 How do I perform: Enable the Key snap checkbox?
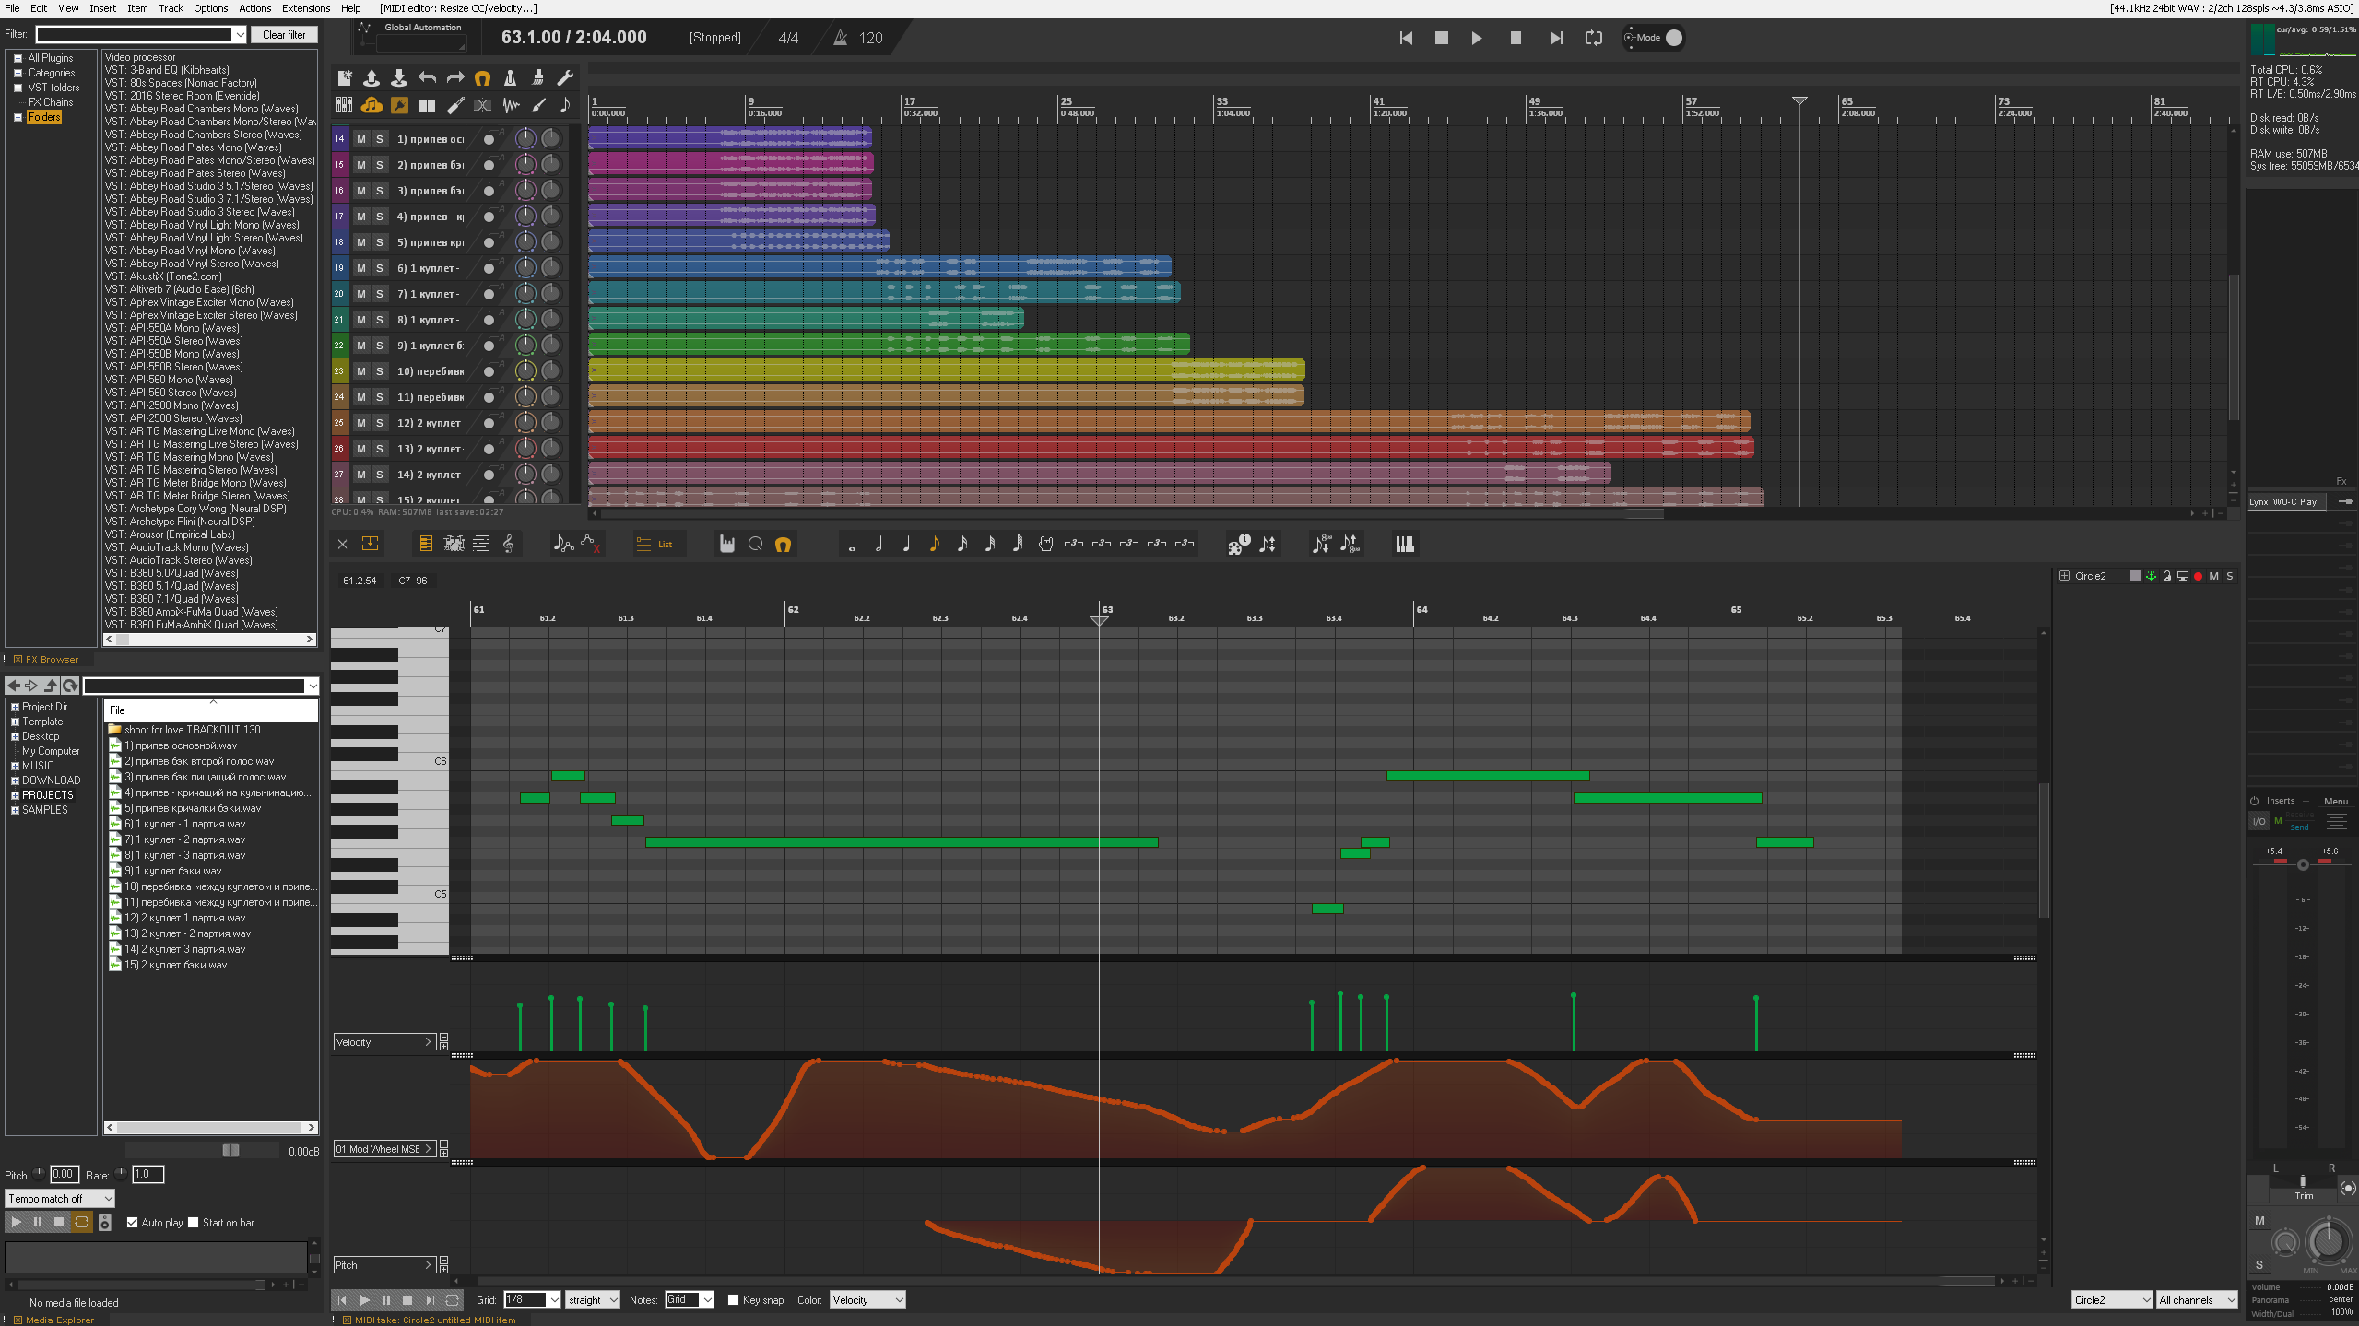point(734,1300)
